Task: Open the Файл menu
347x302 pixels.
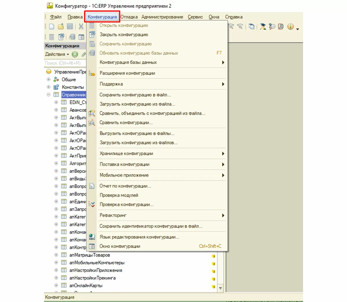Action: pos(56,17)
